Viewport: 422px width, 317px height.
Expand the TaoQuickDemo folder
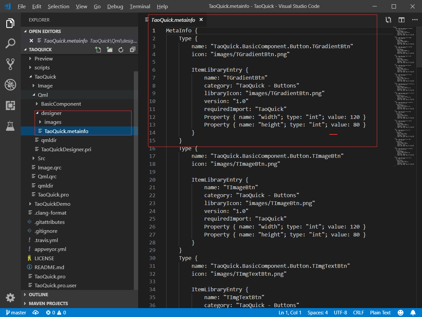pos(52,204)
